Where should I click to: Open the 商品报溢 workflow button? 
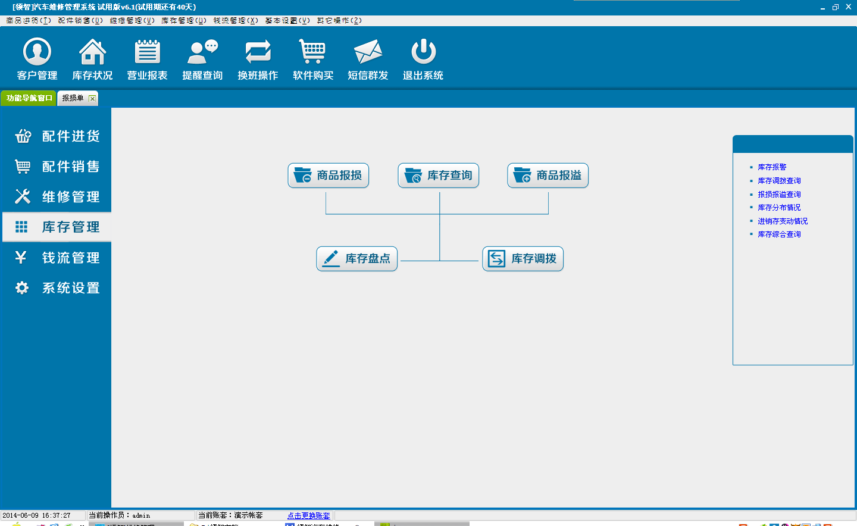point(548,176)
